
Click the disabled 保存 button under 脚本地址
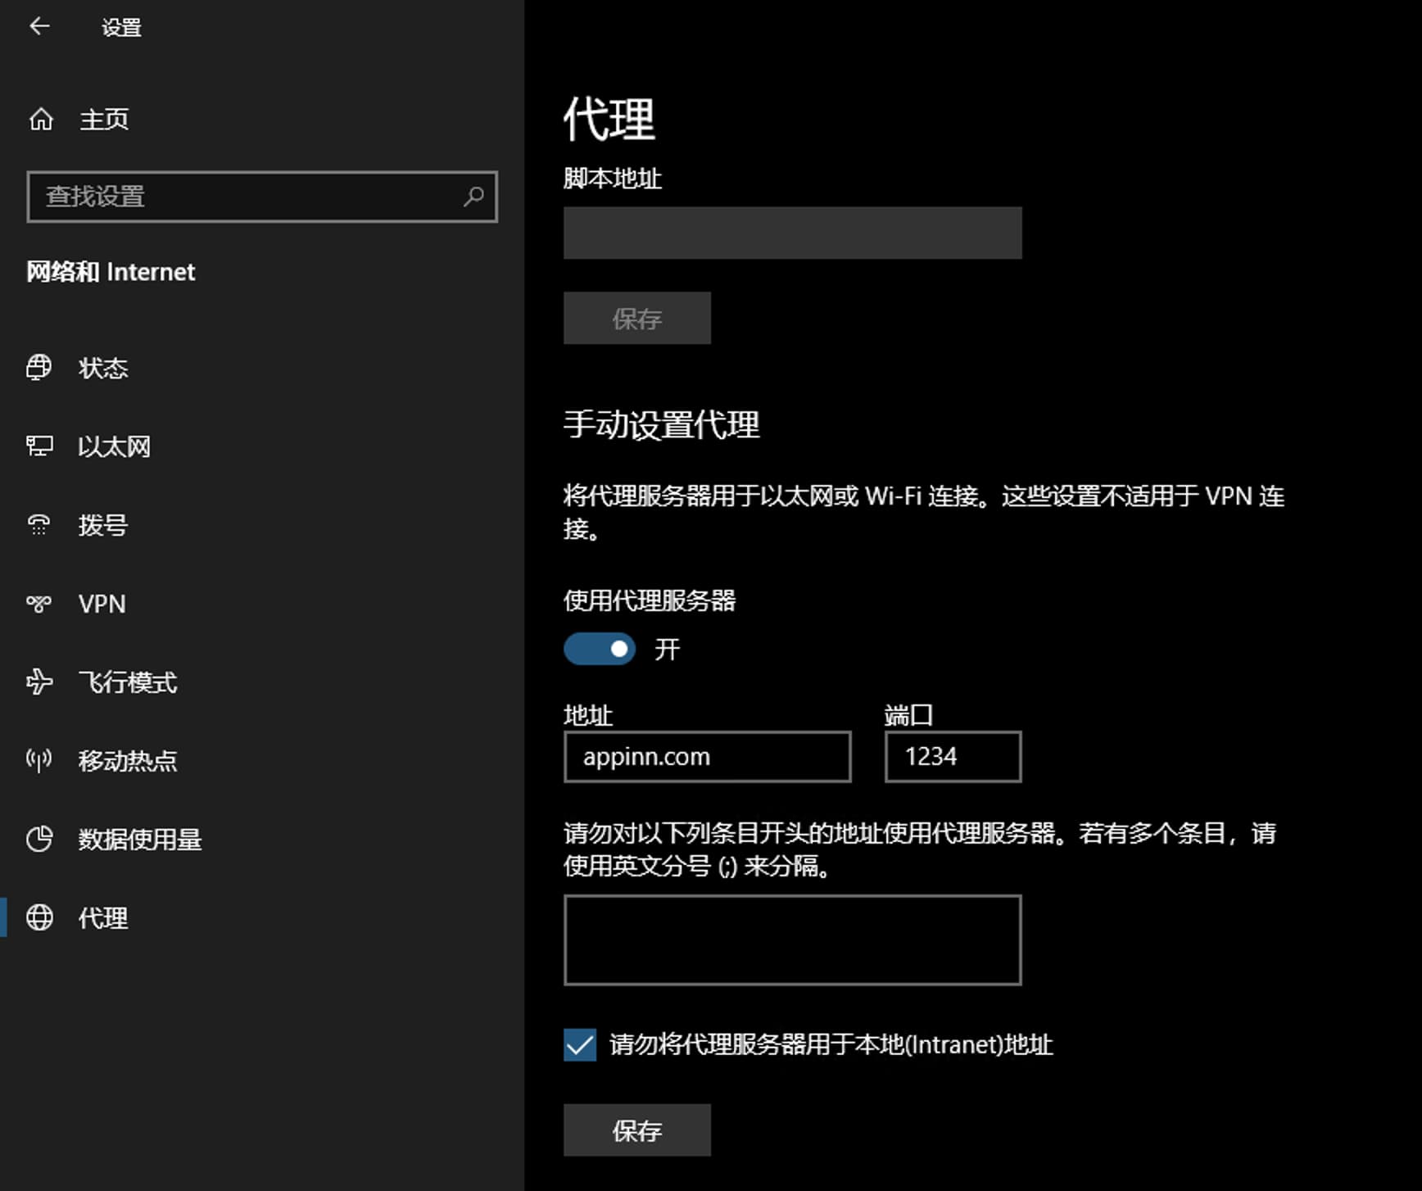pos(637,319)
